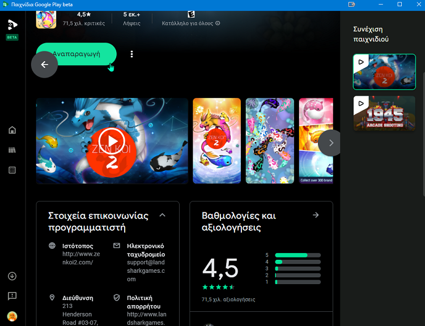
Task: Open the Home page from the sidebar
Action: tap(12, 130)
